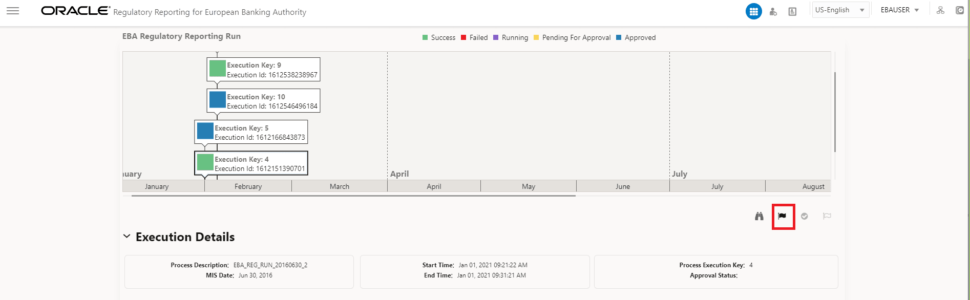This screenshot has height=300, width=970.
Task: Click the Success legend entry
Action: pos(439,37)
